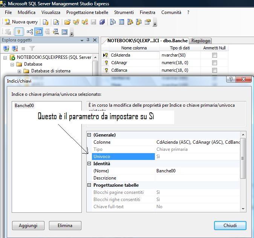Click the connect icon in Esplora oggetti
Screen dimensions: 254x238
[x=6, y=48]
